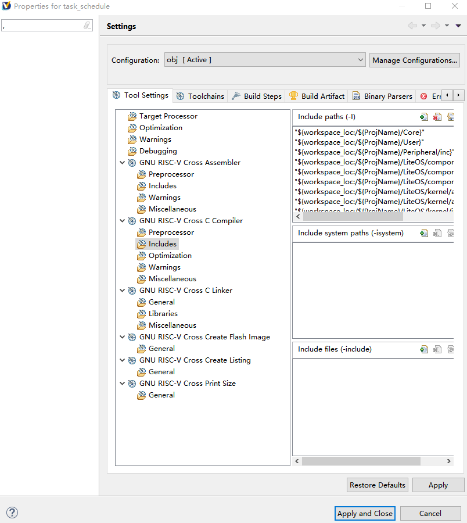Click the Include paths horizontal scrollbar
467x523 pixels.
pos(353,217)
